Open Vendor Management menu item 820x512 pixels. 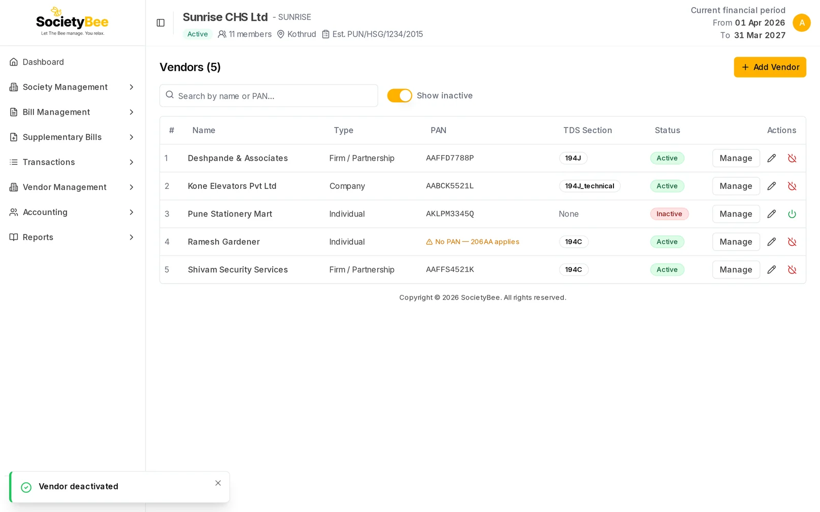[72, 187]
